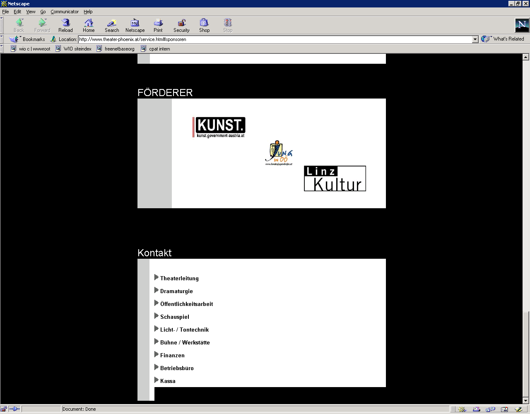
Task: Expand the Theaterleitung contact entry
Action: pyautogui.click(x=179, y=278)
